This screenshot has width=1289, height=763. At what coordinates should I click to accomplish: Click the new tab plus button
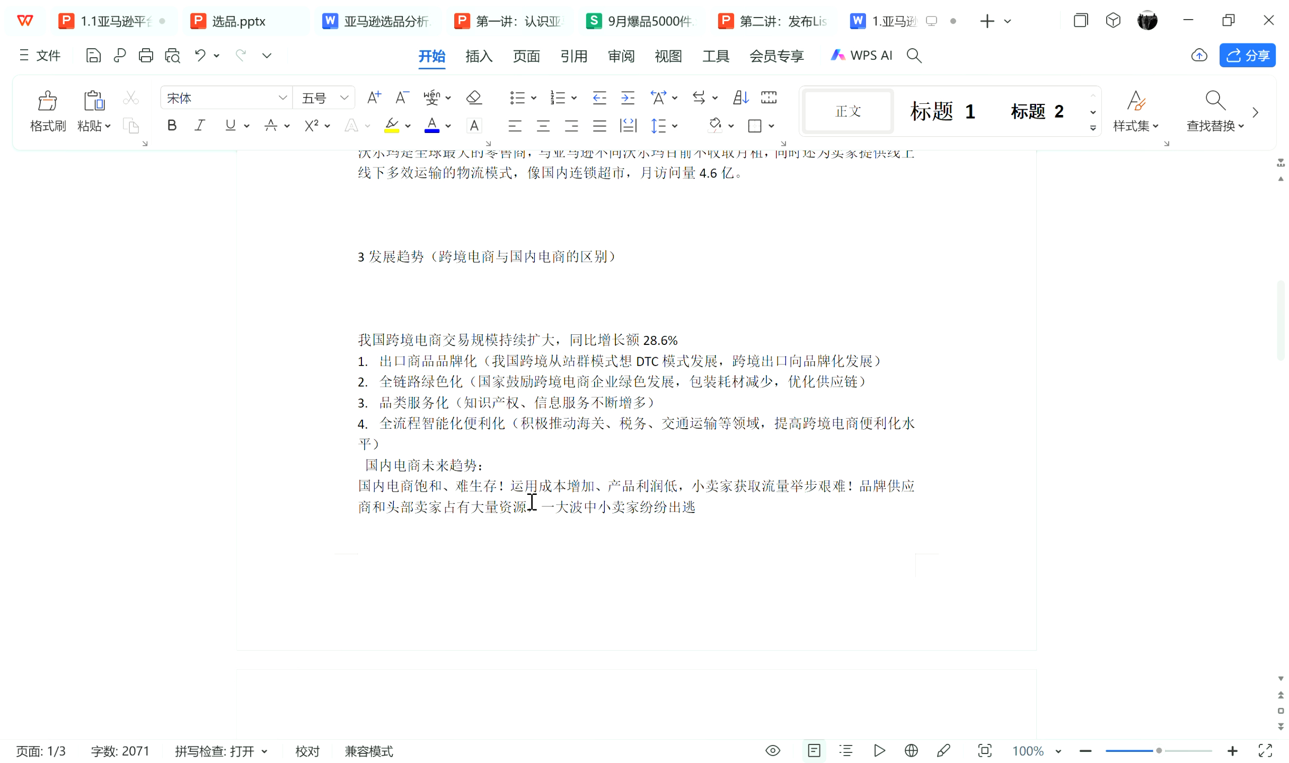coord(987,21)
